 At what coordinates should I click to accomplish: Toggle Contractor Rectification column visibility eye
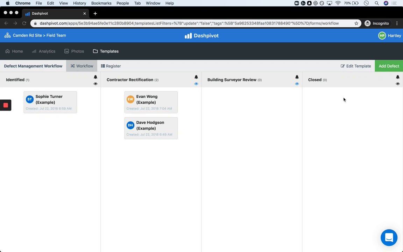196,84
